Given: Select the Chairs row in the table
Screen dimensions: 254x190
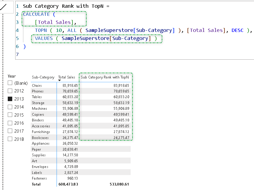Looking at the screenshot, I should point(37,86).
